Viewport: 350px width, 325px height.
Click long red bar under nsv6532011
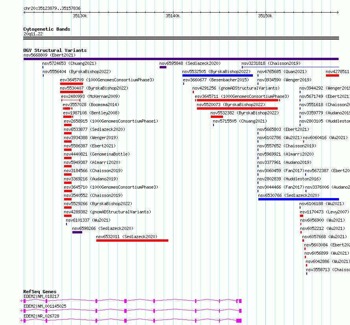tap(132, 241)
